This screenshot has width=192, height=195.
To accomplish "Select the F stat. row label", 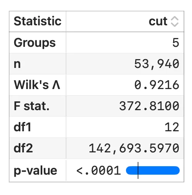I will pyautogui.click(x=31, y=106).
